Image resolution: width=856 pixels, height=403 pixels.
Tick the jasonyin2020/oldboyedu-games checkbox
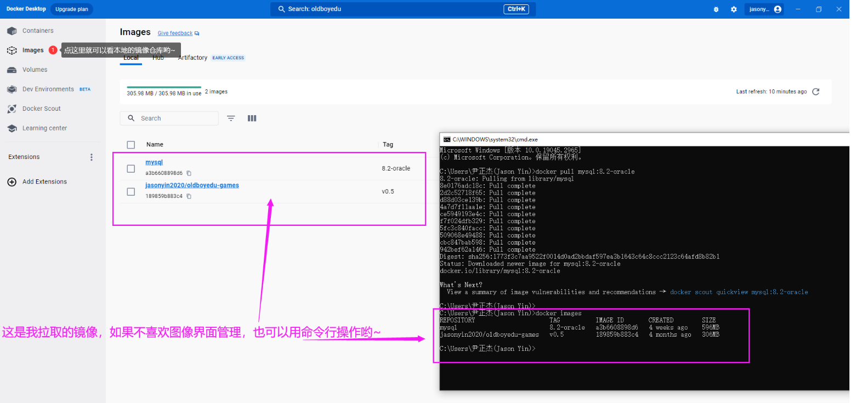131,191
